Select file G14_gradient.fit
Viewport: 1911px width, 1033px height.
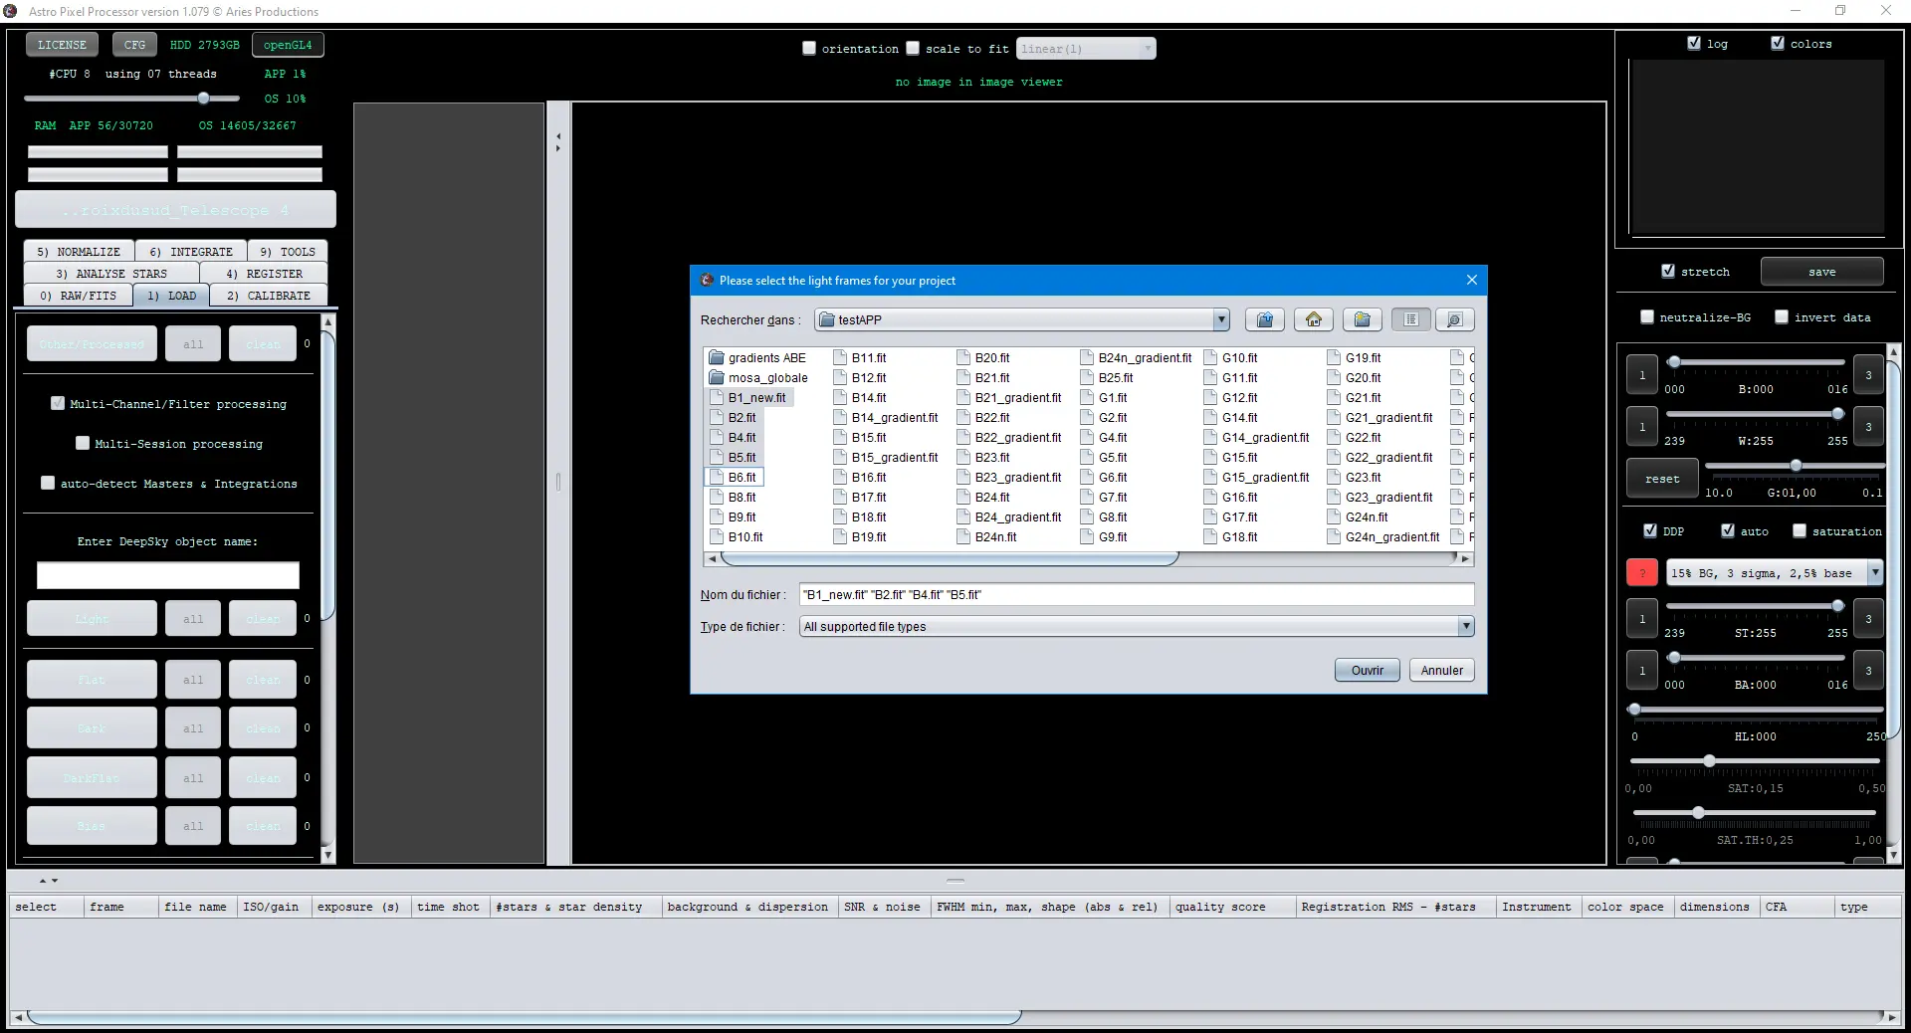tap(1257, 438)
